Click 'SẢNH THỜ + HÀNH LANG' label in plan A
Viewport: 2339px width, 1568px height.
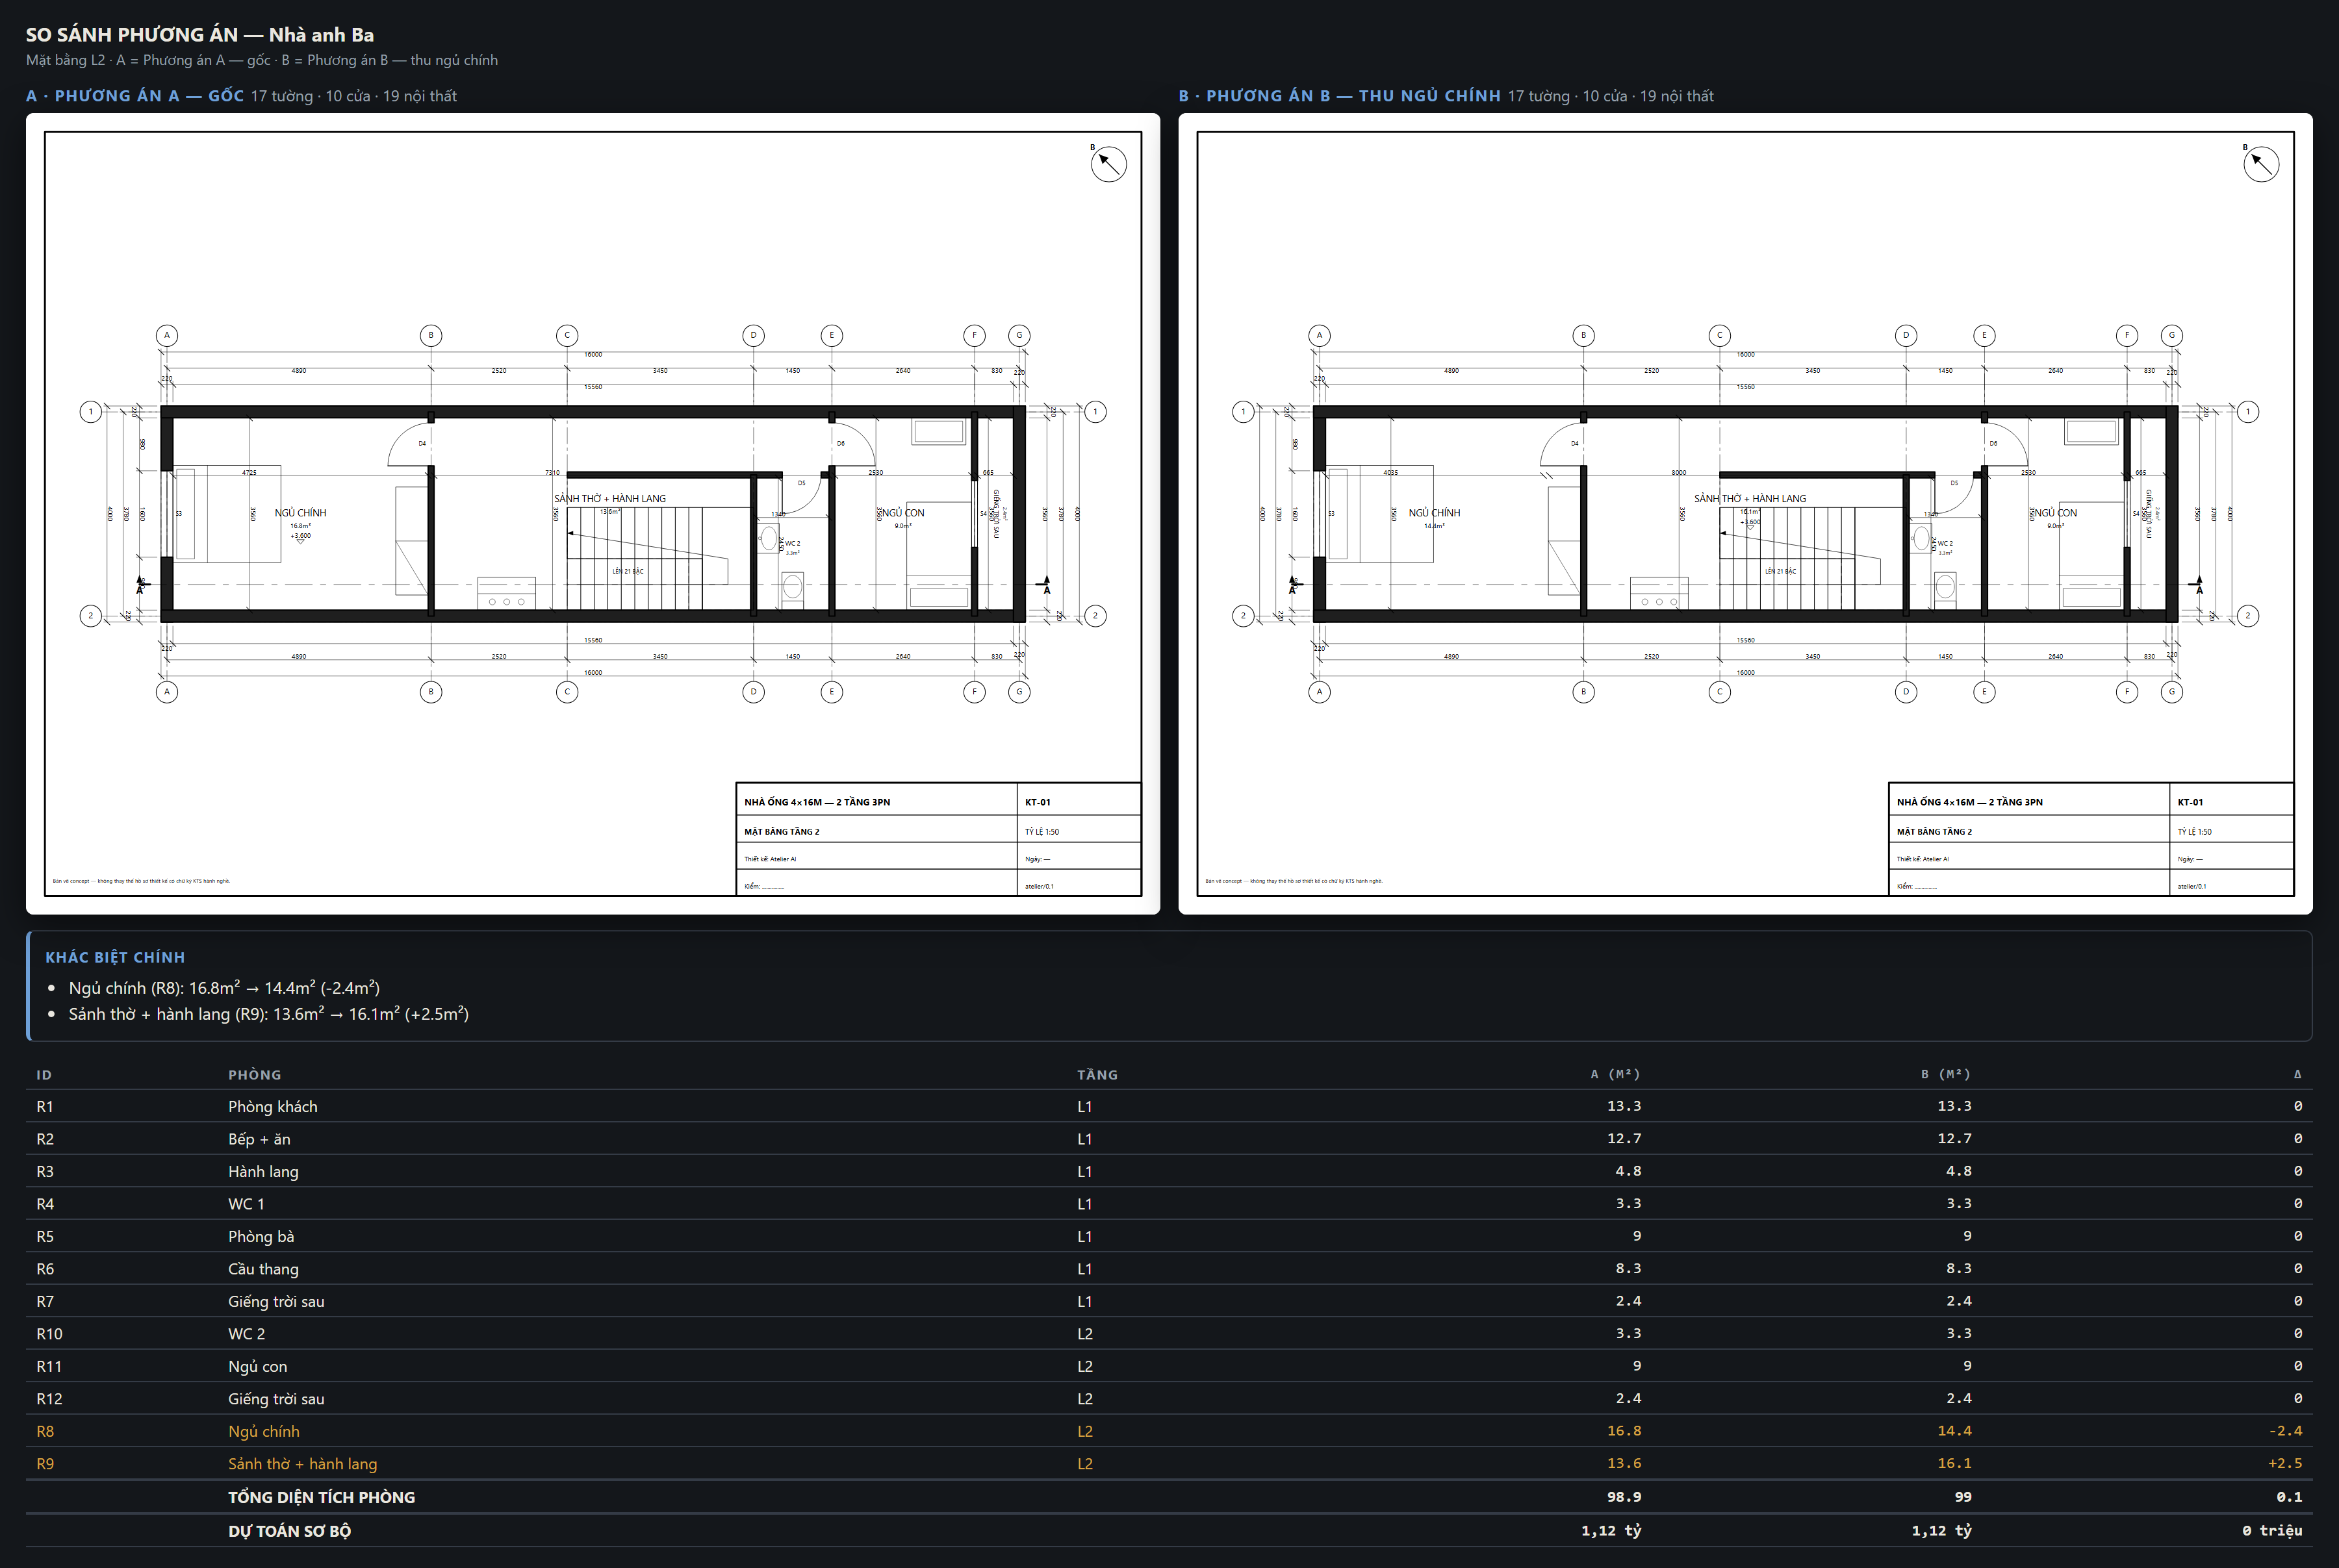[x=610, y=498]
